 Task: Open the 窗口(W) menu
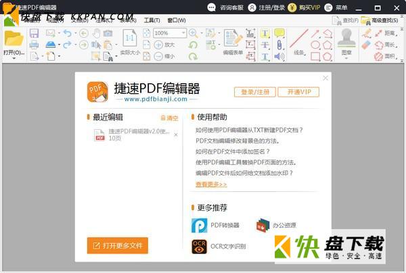point(177,20)
